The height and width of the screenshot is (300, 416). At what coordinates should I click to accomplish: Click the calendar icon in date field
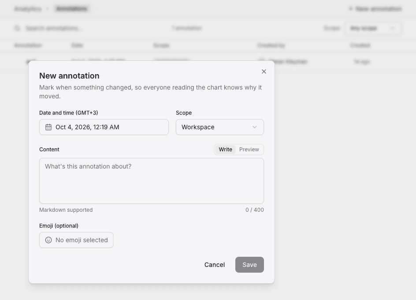48,127
